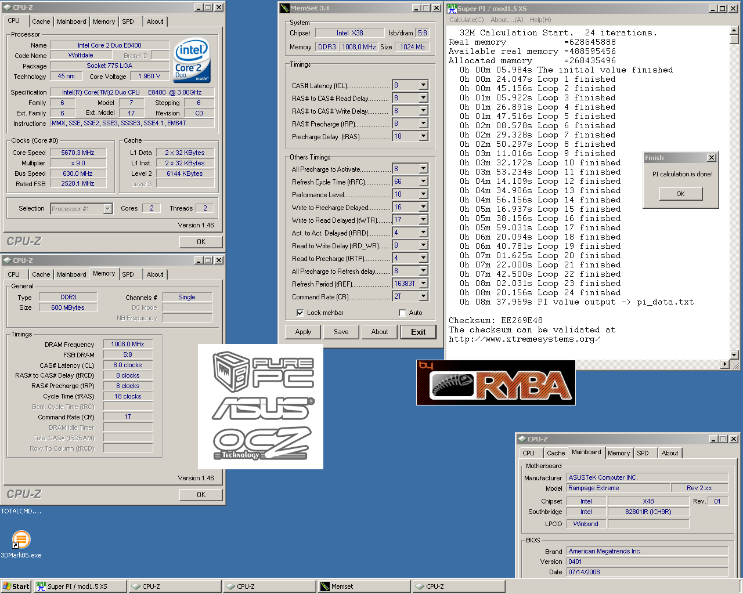The height and width of the screenshot is (594, 743).
Task: Click the RYBA fish banner image
Action: (496, 382)
